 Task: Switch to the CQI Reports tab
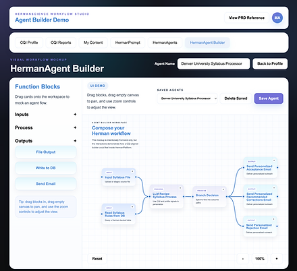[61, 42]
